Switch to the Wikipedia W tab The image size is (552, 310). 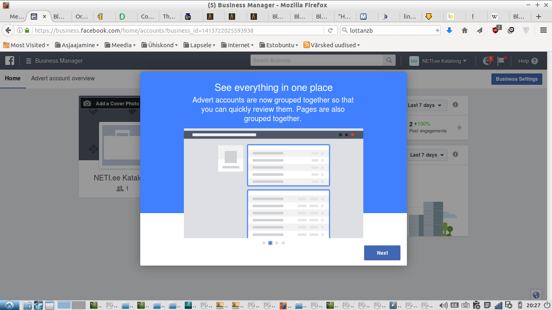497,17
